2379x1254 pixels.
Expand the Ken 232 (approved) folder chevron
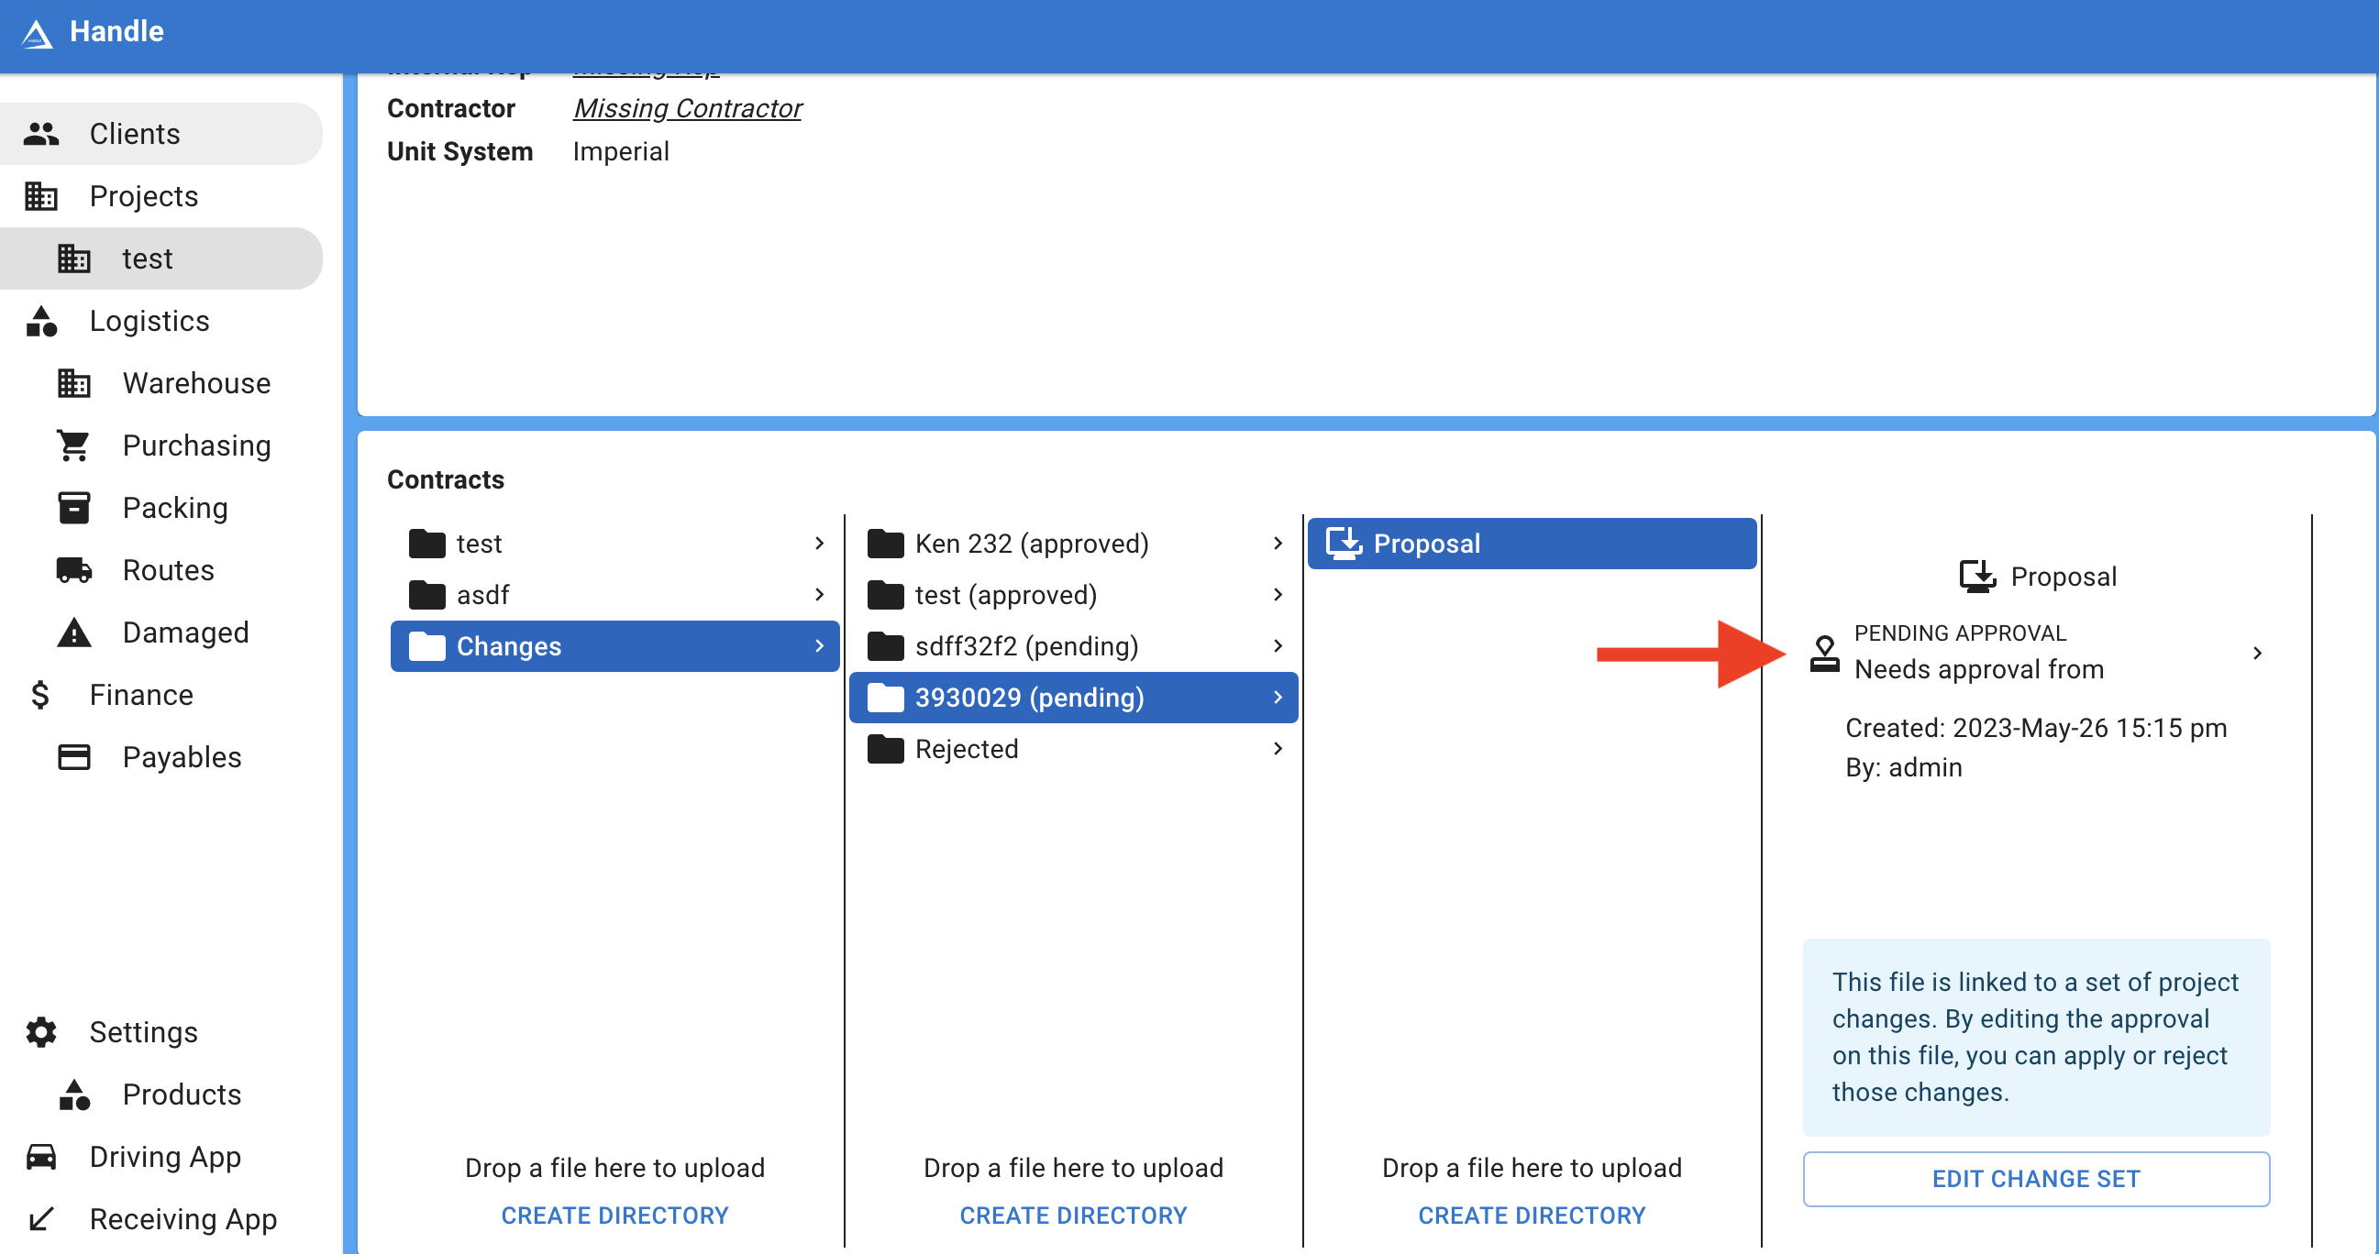coord(1278,544)
